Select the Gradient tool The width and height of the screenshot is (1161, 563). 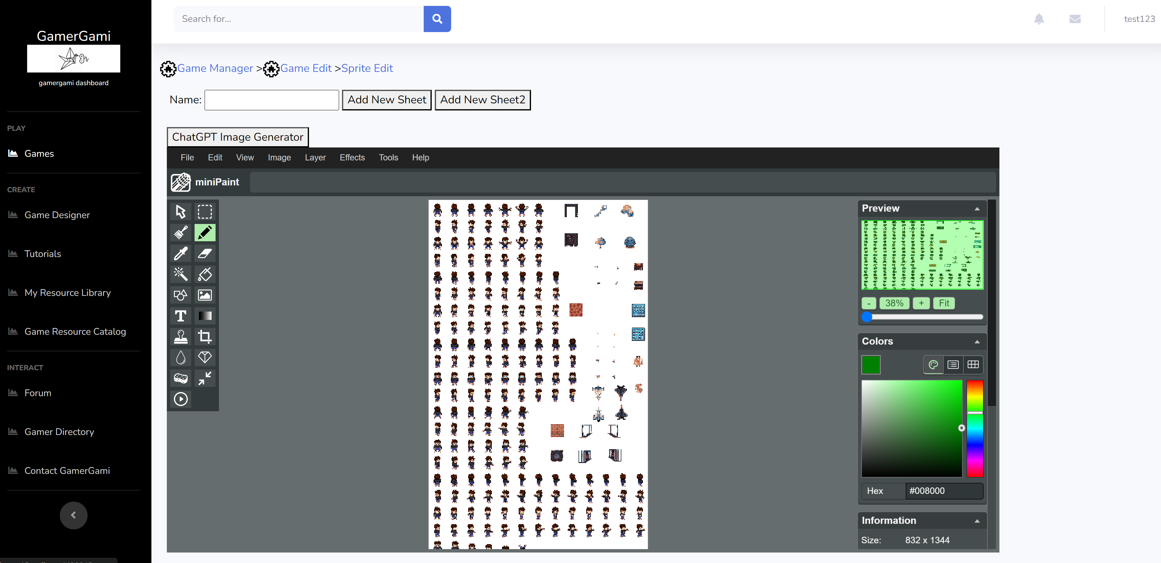tap(205, 316)
